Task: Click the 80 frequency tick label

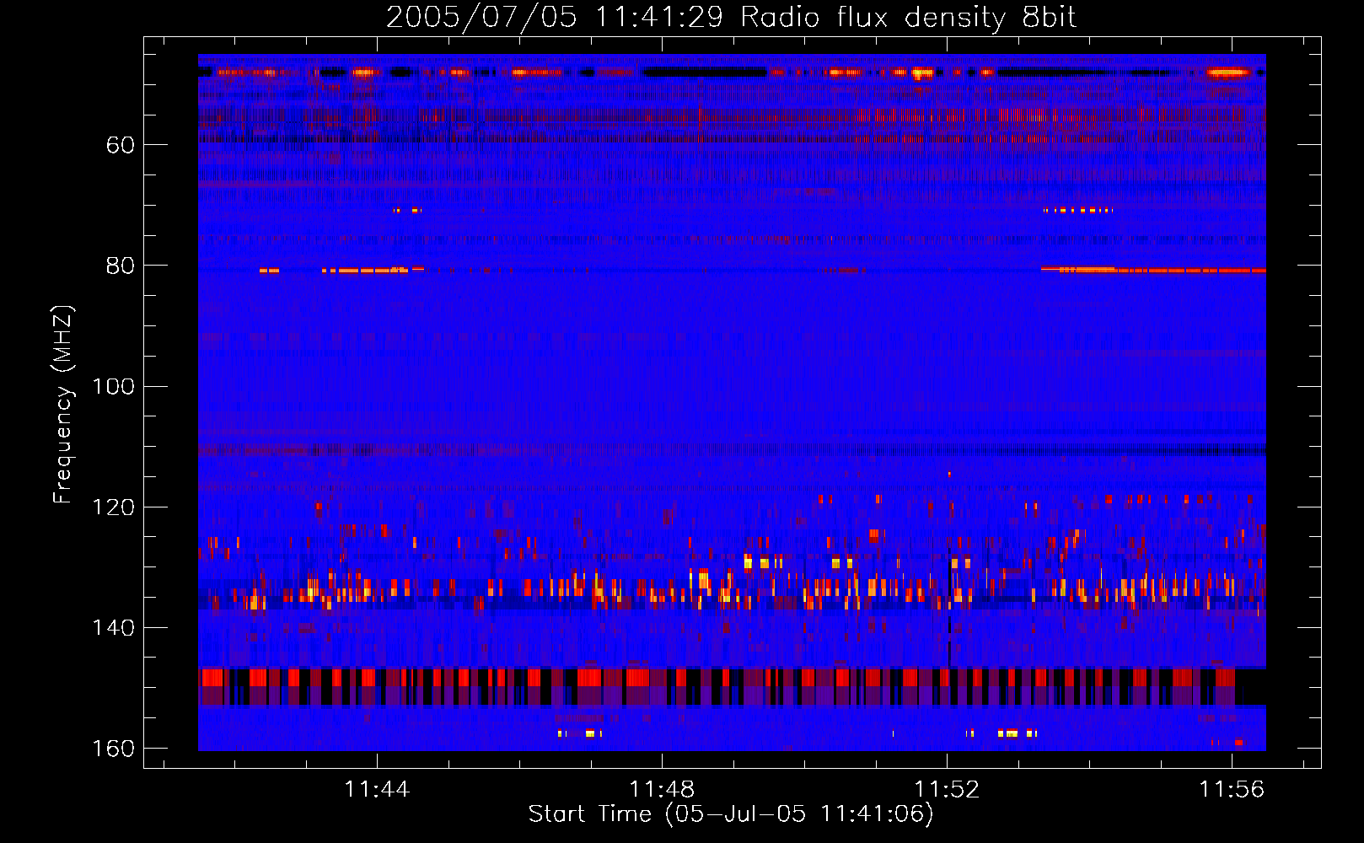Action: click(121, 266)
